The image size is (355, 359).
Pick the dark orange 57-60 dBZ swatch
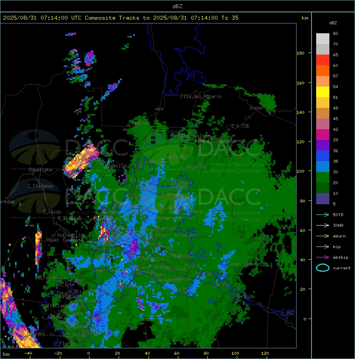323,70
